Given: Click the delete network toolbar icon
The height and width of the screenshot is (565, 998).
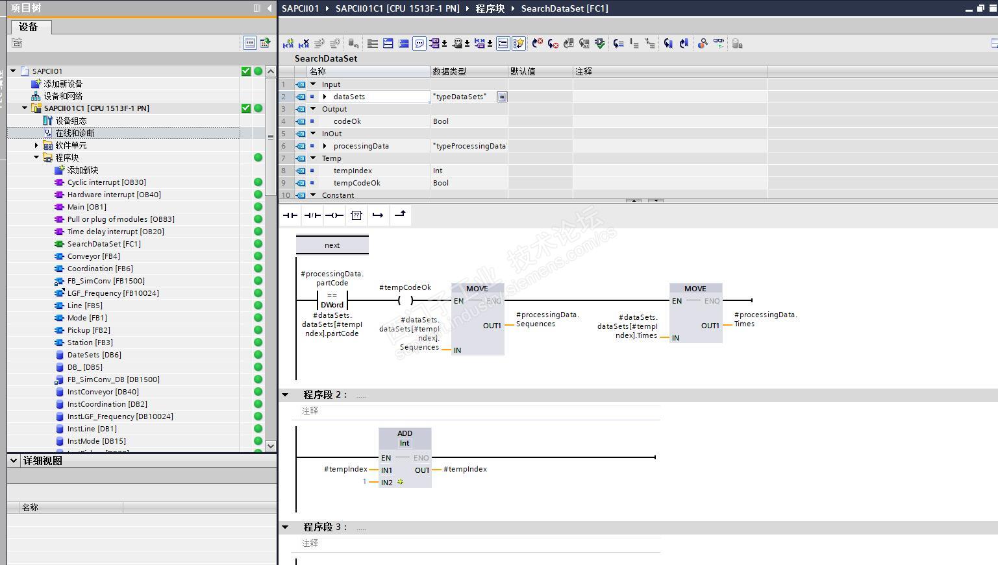Looking at the screenshot, I should pyautogui.click(x=303, y=43).
